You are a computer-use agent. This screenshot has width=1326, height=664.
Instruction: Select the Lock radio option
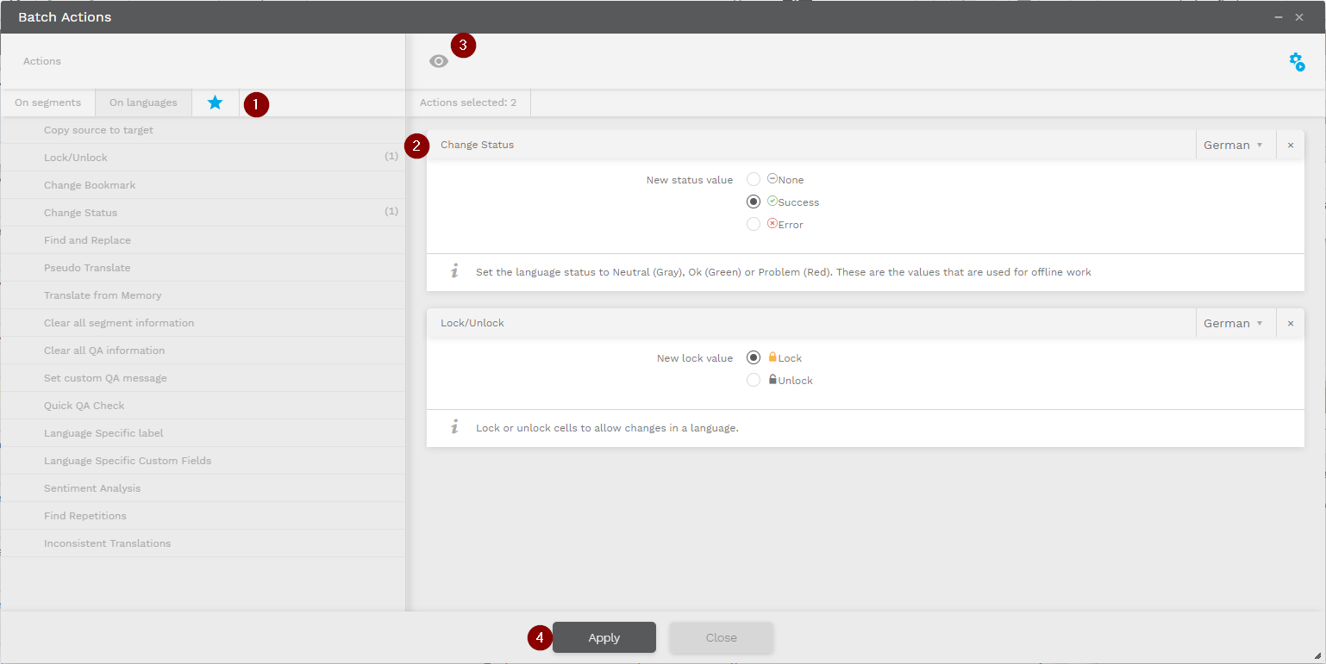(x=754, y=358)
